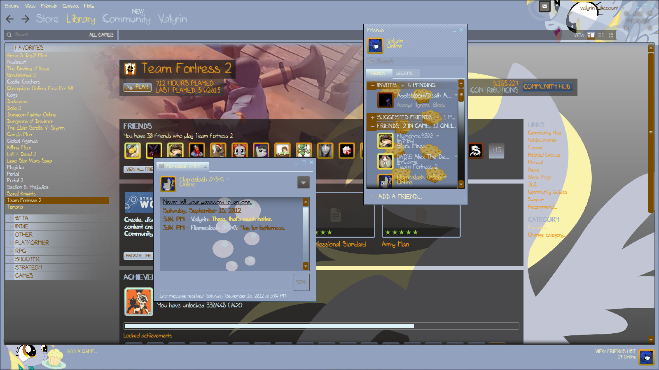Open the Valyrin profile tab

(x=172, y=19)
